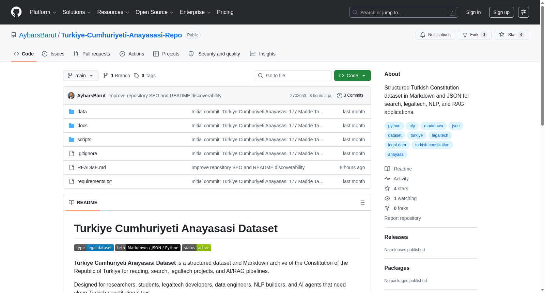Star this repository

(512, 35)
